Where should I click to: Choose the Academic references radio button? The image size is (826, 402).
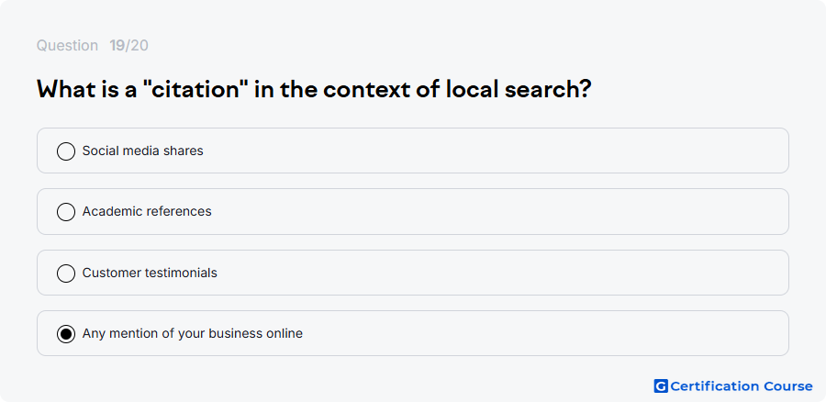[x=66, y=212]
